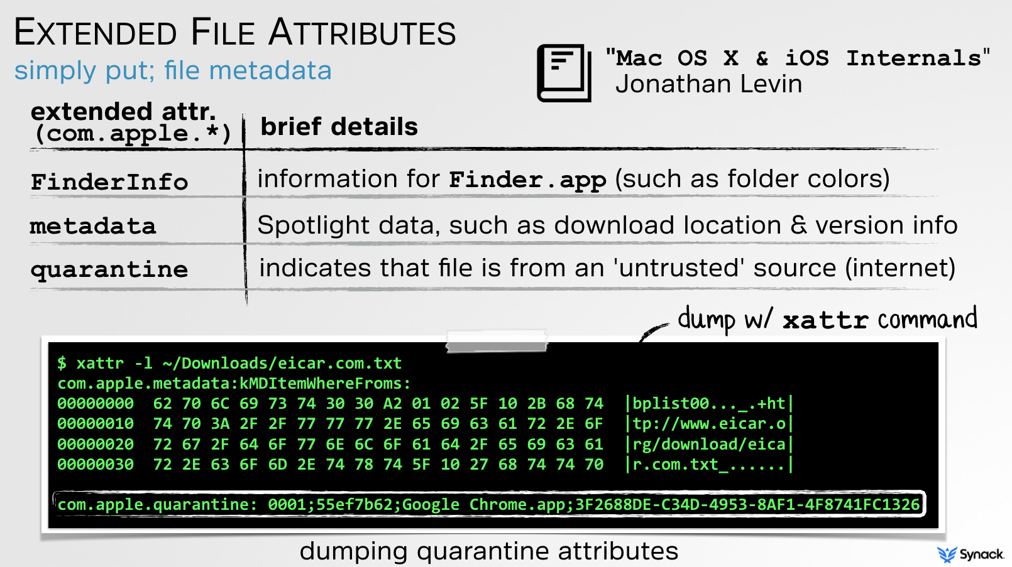Click the book icon beside the citation

(563, 72)
